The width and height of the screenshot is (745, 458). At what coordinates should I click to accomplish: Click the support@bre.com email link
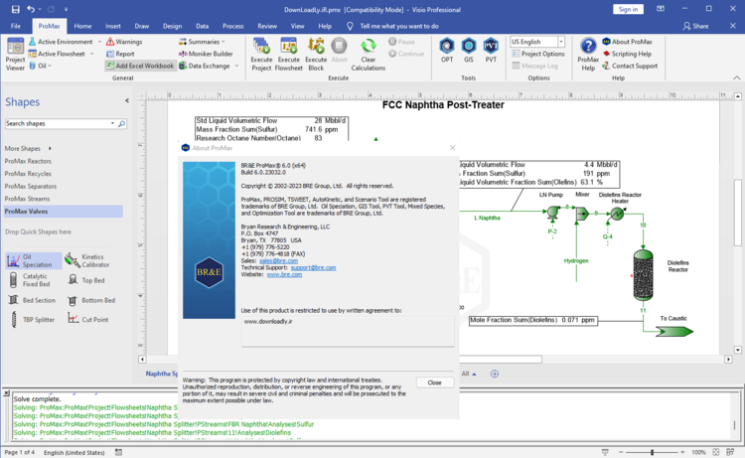pos(313,267)
